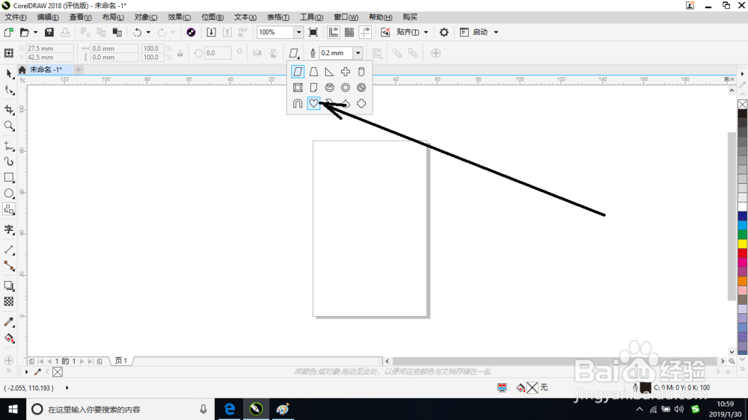748x420 pixels.
Task: Click the New document icon
Action: pyautogui.click(x=8, y=32)
